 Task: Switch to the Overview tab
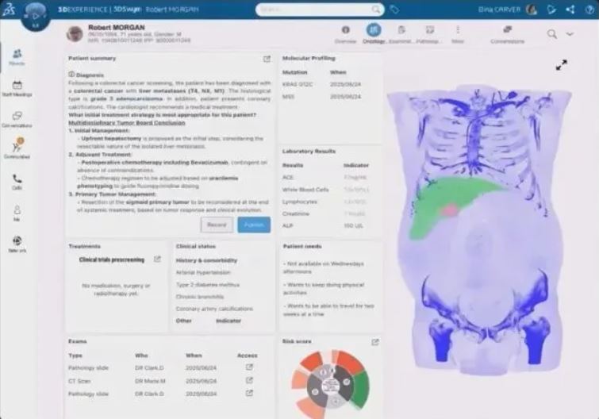click(345, 33)
